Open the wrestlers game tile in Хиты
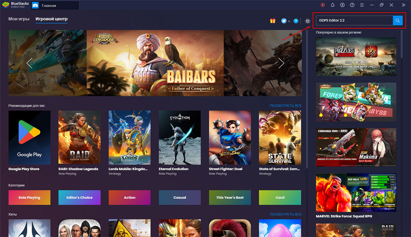The height and width of the screenshot is (237, 411). point(79,228)
